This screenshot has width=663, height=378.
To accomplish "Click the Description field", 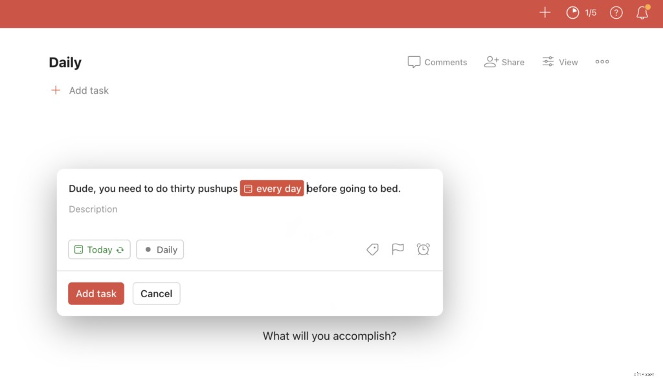I will [93, 209].
